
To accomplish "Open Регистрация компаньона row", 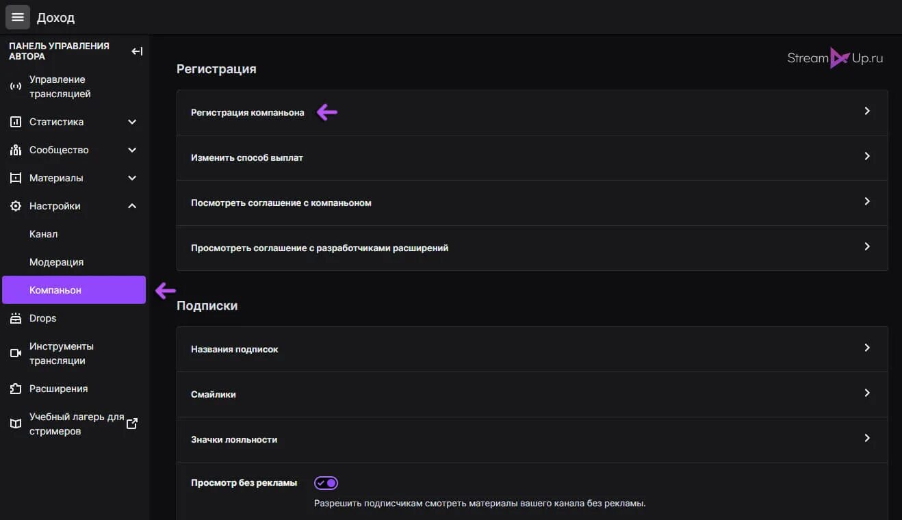I will [532, 112].
